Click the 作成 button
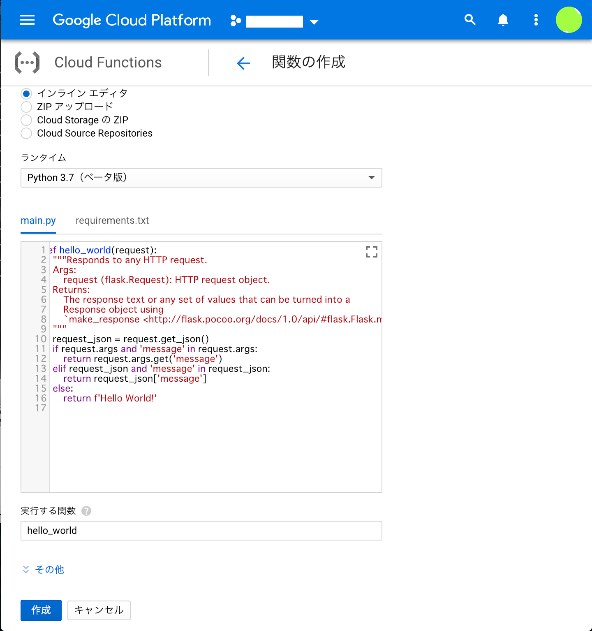This screenshot has width=592, height=631. pyautogui.click(x=41, y=610)
